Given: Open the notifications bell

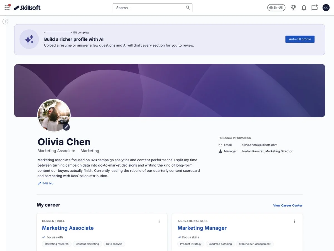Looking at the screenshot, I should 304,8.
